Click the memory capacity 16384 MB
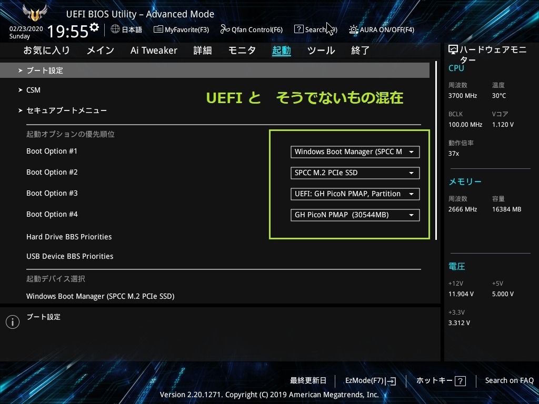539x404 pixels. click(x=507, y=209)
